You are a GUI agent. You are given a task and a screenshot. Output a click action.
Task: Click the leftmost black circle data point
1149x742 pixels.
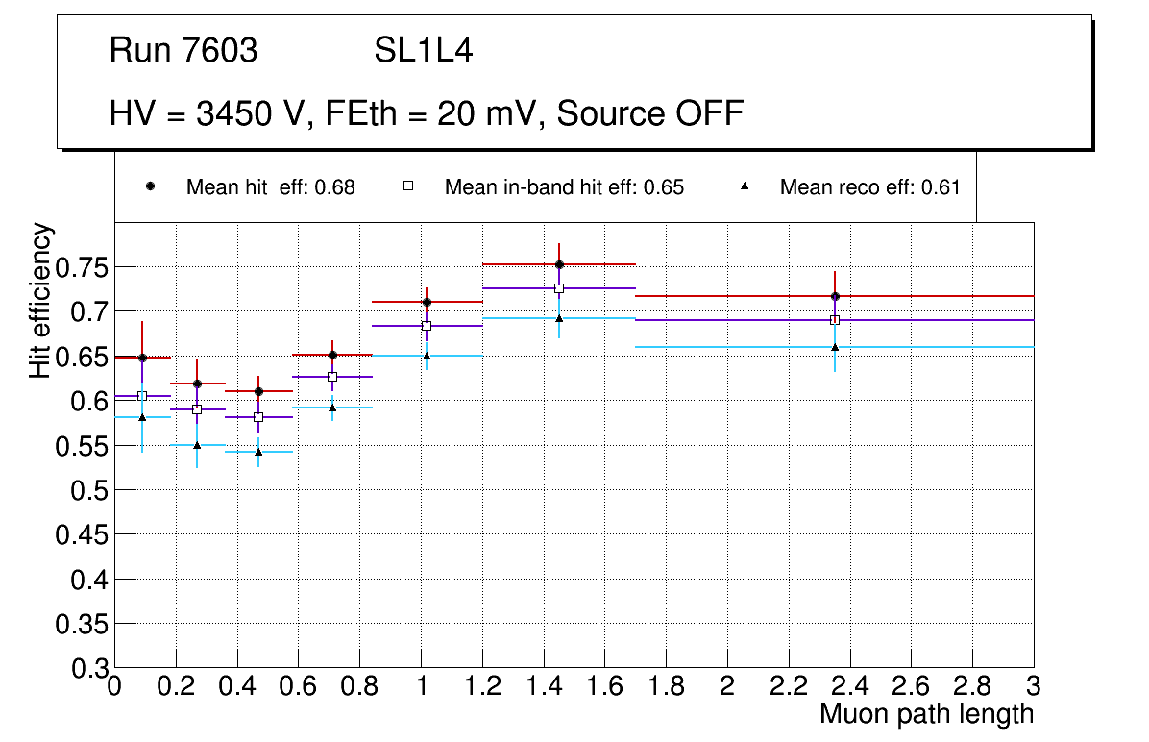(142, 358)
